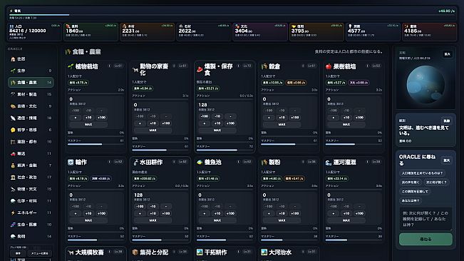The width and height of the screenshot is (464, 261).
Task: Click the info icon on the 植物栽培 card
Action: click(109, 66)
